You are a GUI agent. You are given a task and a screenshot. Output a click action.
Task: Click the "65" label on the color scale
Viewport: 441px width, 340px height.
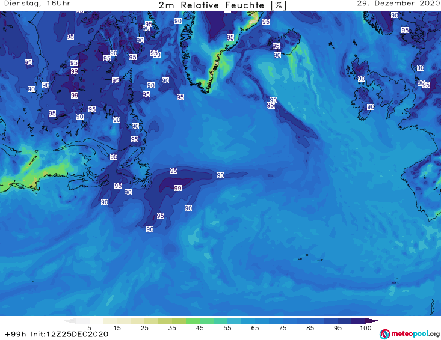click(x=255, y=328)
